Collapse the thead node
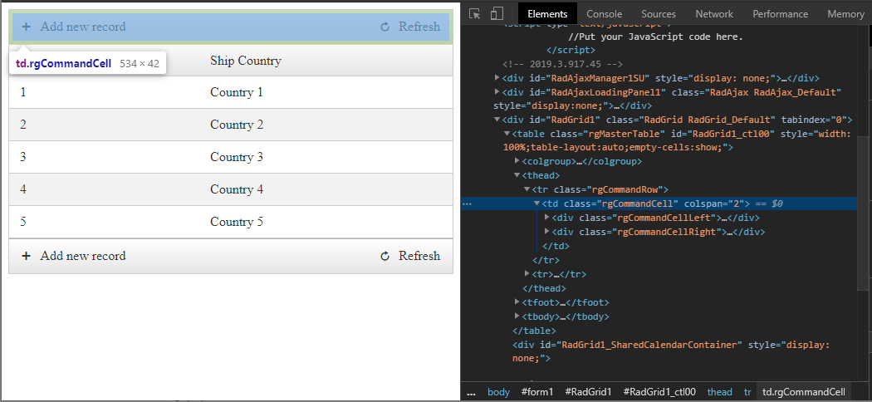 tap(517, 175)
